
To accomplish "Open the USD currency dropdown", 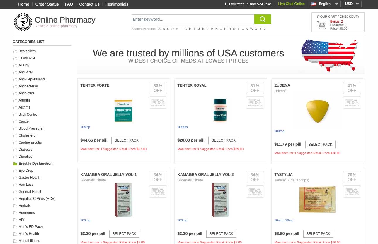I will pos(353,4).
